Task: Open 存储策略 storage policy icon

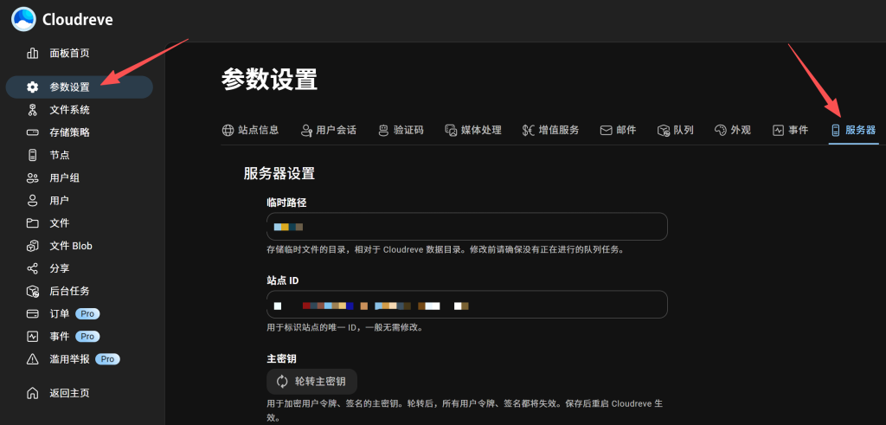Action: tap(33, 132)
